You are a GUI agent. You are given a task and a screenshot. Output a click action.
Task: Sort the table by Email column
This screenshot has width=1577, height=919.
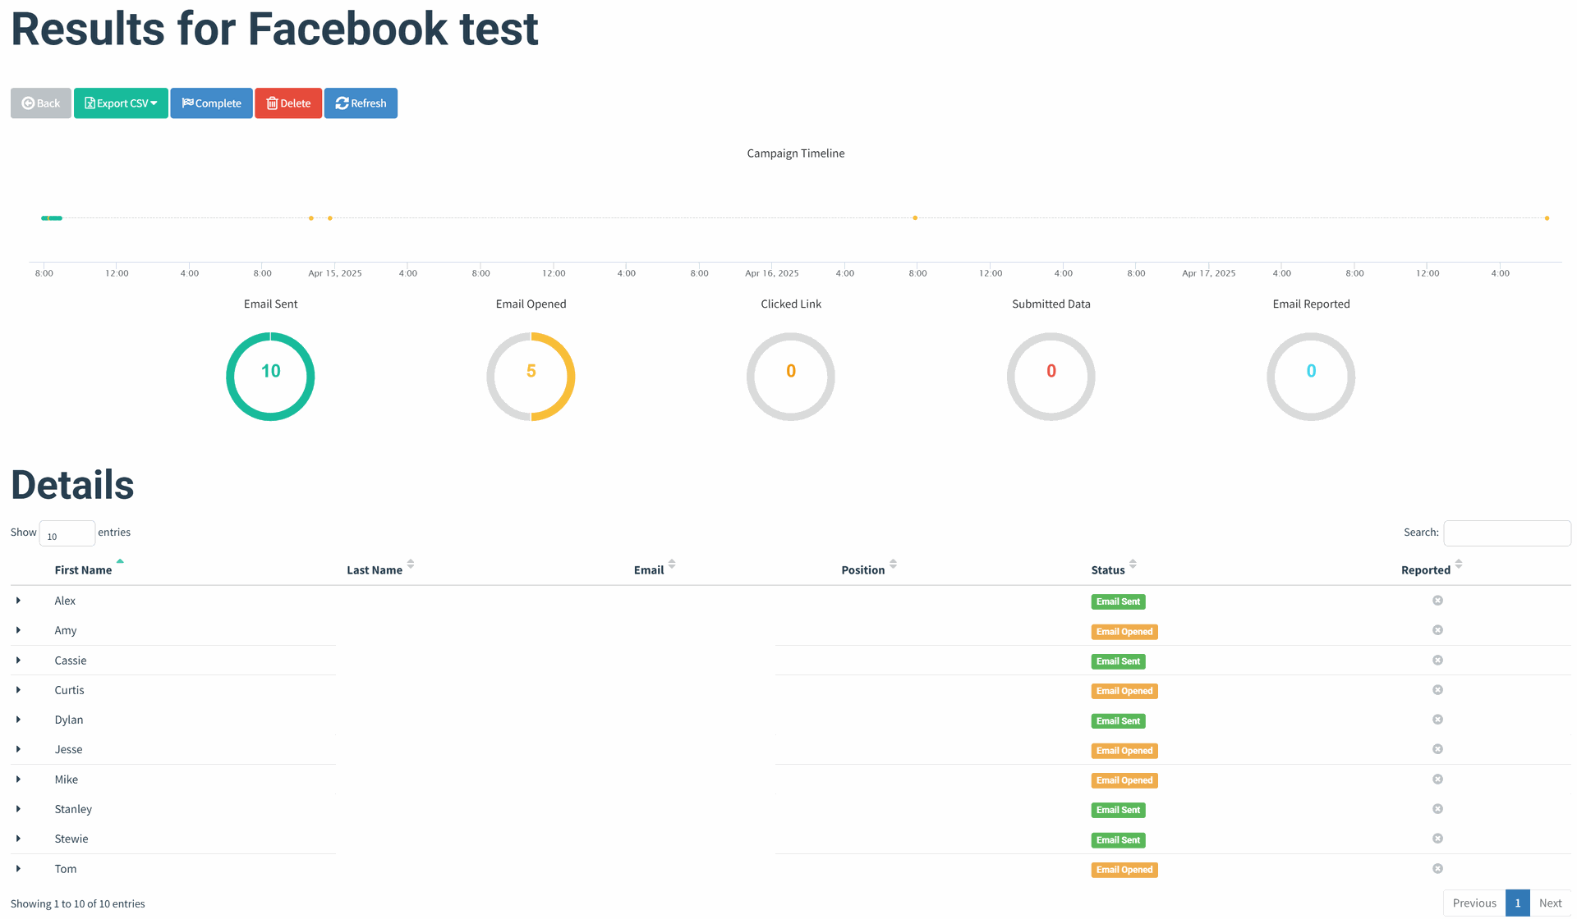pyautogui.click(x=672, y=565)
